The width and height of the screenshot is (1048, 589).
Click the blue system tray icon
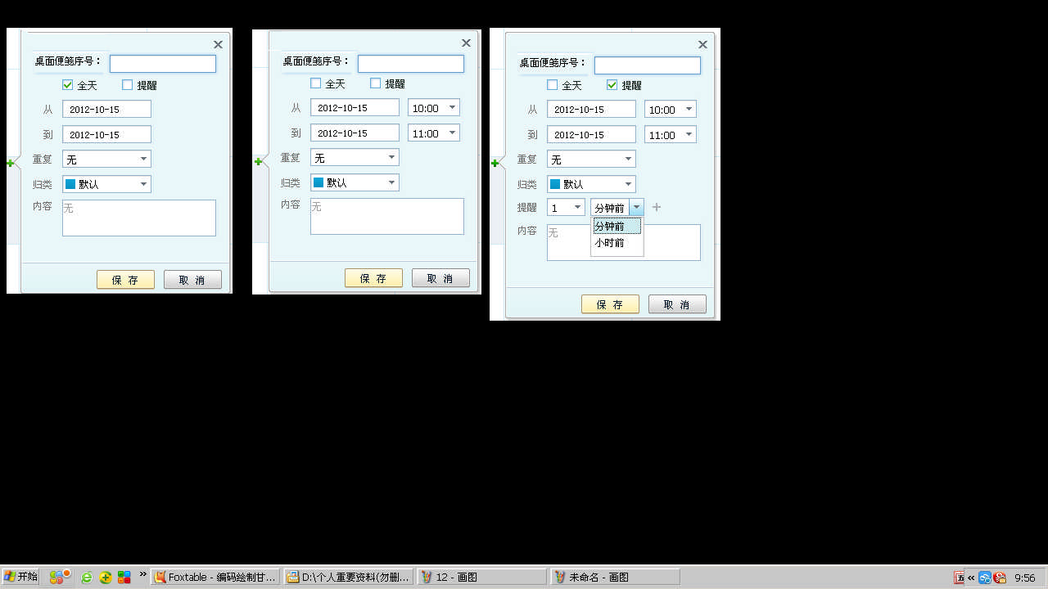pyautogui.click(x=985, y=578)
